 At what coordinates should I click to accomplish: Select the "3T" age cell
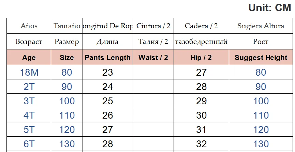click(x=29, y=101)
